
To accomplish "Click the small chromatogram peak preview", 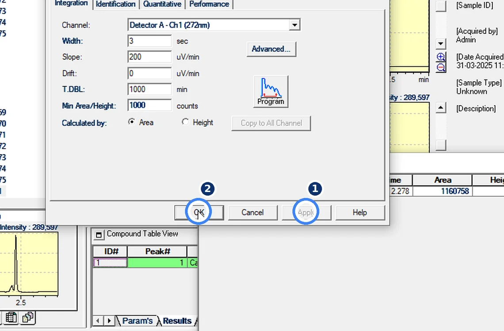I will click(x=29, y=263).
